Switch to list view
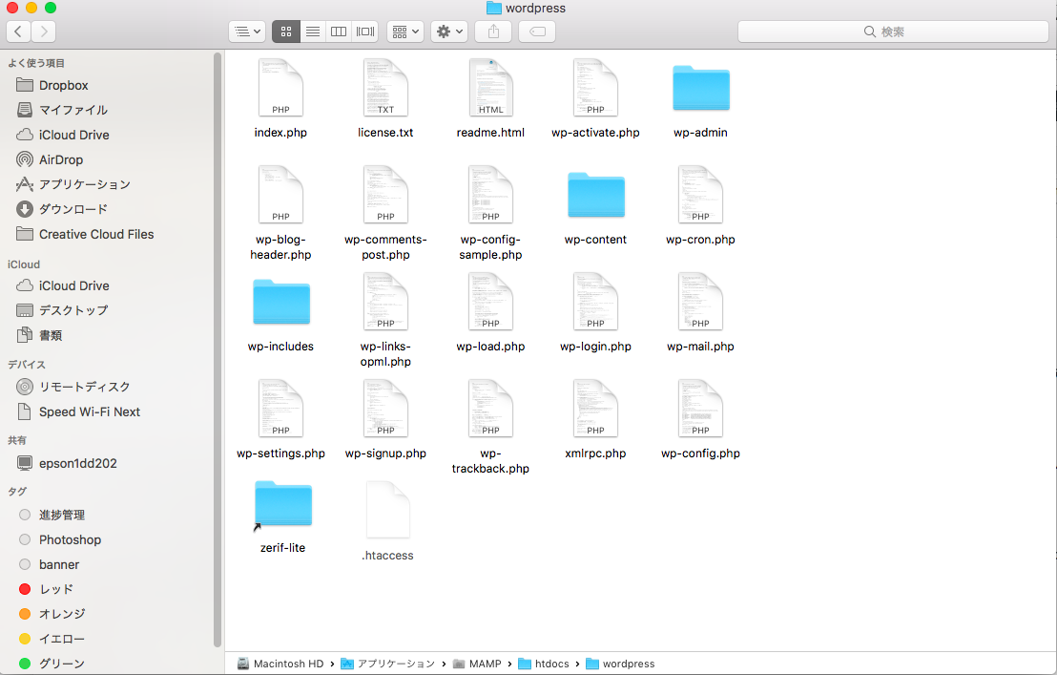Screen dimensions: 1057x675 [x=313, y=31]
